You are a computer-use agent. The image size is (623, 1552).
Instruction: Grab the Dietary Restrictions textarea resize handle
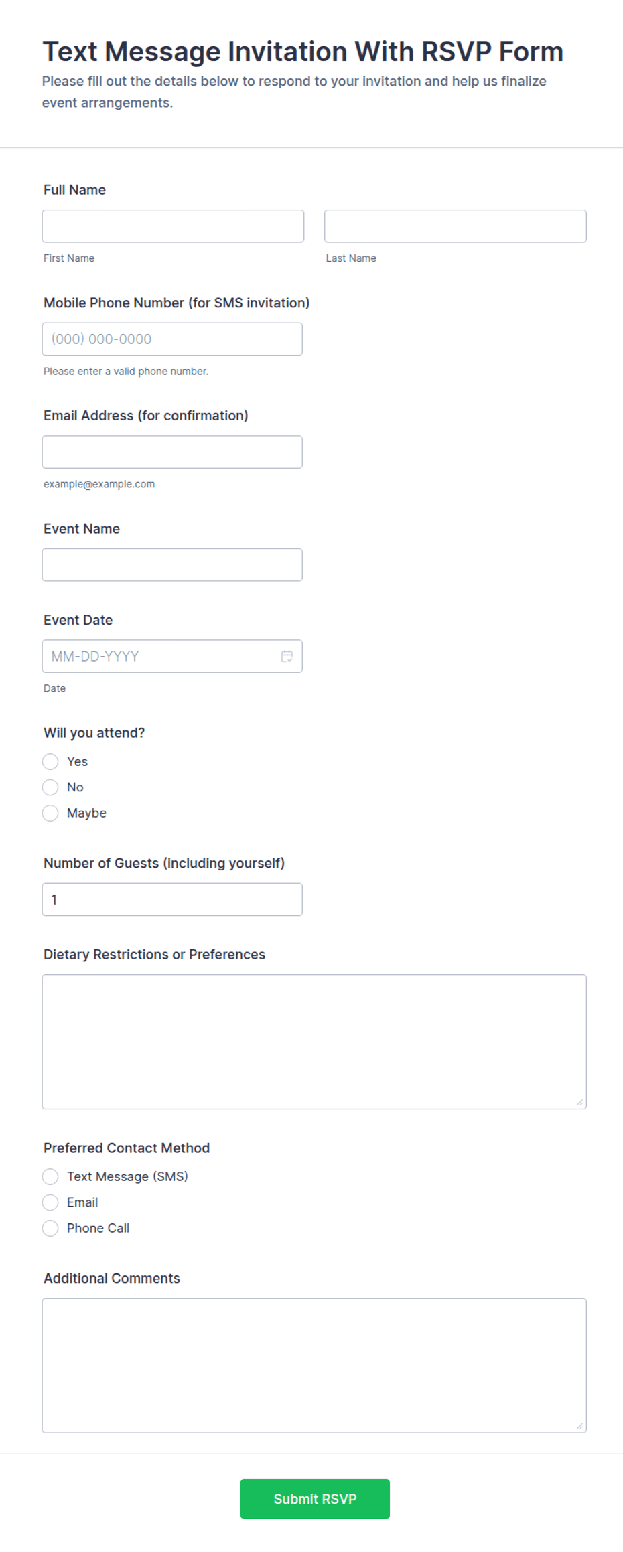coord(579,1102)
